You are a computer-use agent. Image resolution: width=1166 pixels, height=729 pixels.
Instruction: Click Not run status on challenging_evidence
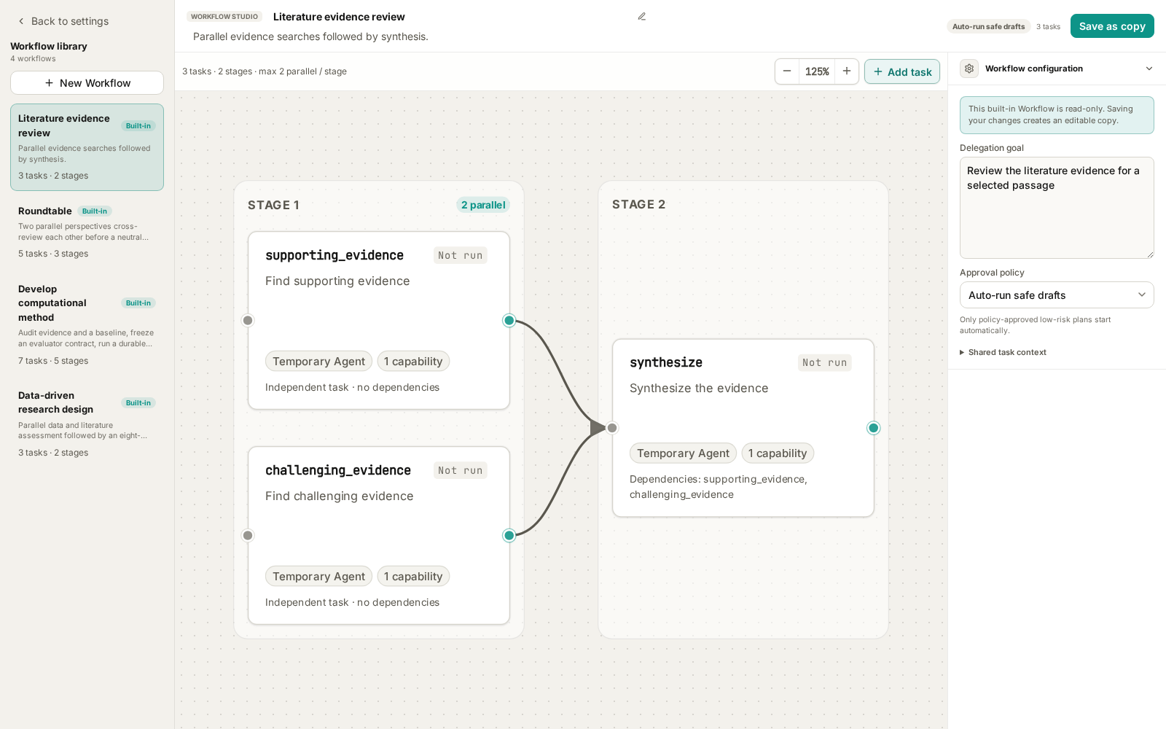[x=461, y=470]
